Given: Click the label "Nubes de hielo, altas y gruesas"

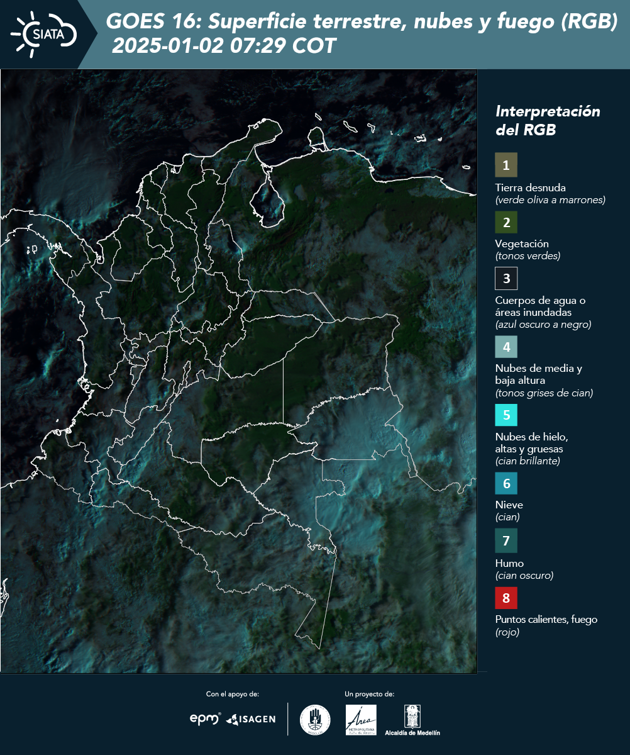Looking at the screenshot, I should (x=532, y=443).
